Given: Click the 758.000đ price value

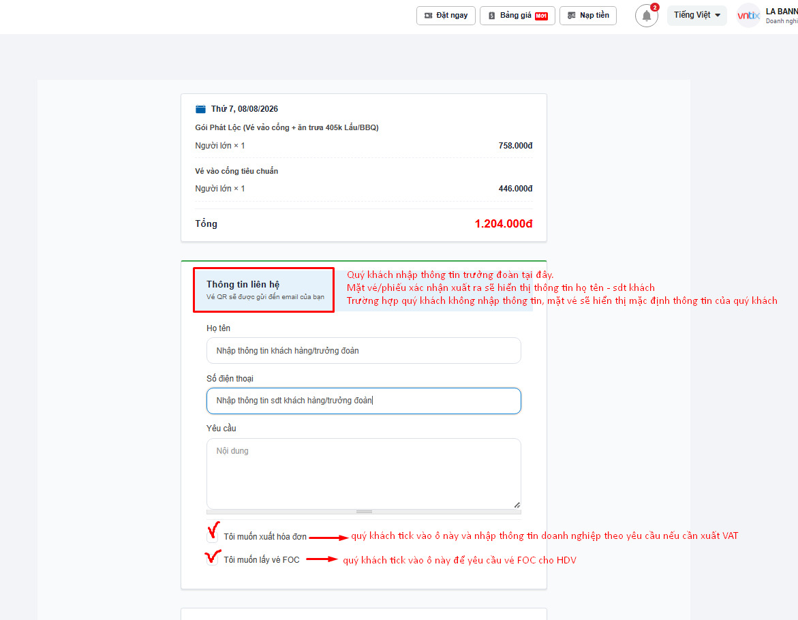Looking at the screenshot, I should coord(515,146).
